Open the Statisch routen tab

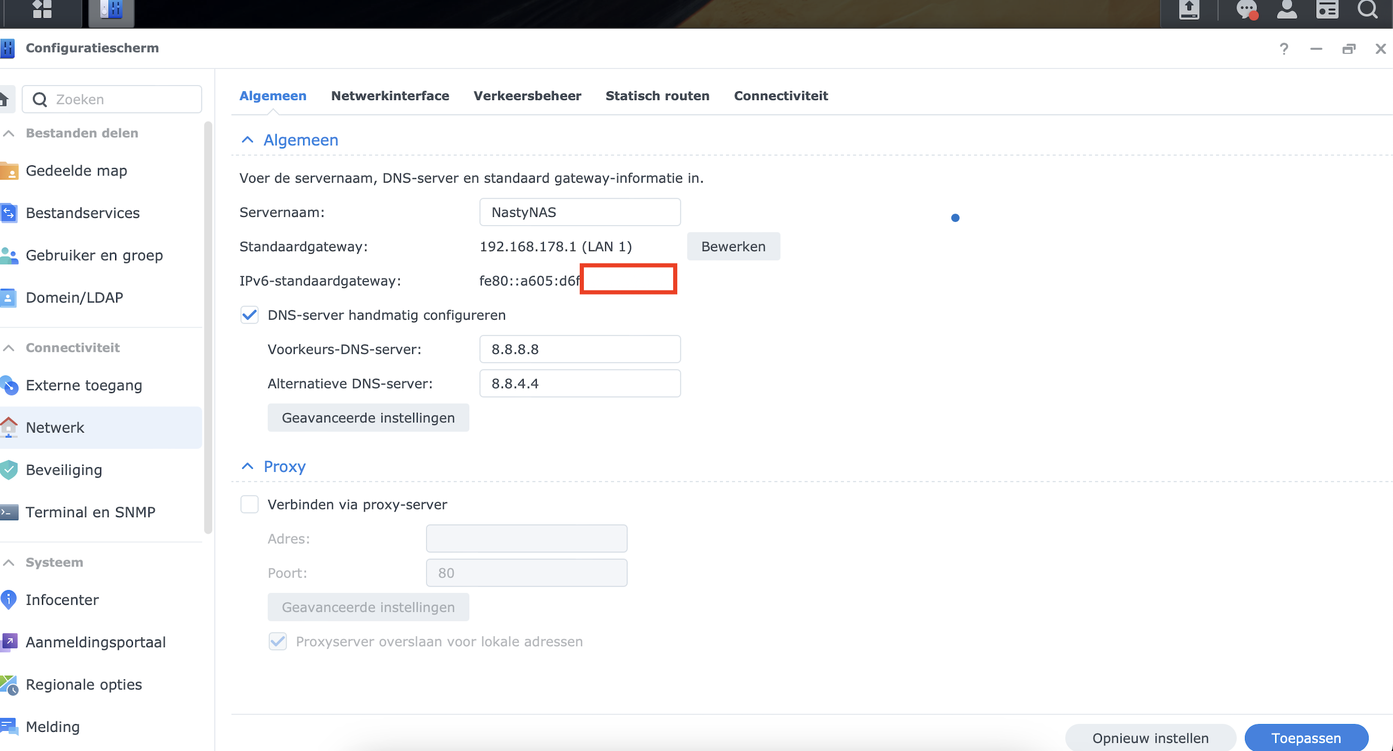[x=657, y=95]
